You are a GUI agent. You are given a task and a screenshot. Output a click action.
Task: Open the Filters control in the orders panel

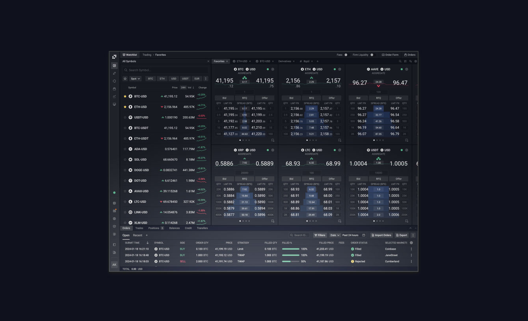(320, 235)
